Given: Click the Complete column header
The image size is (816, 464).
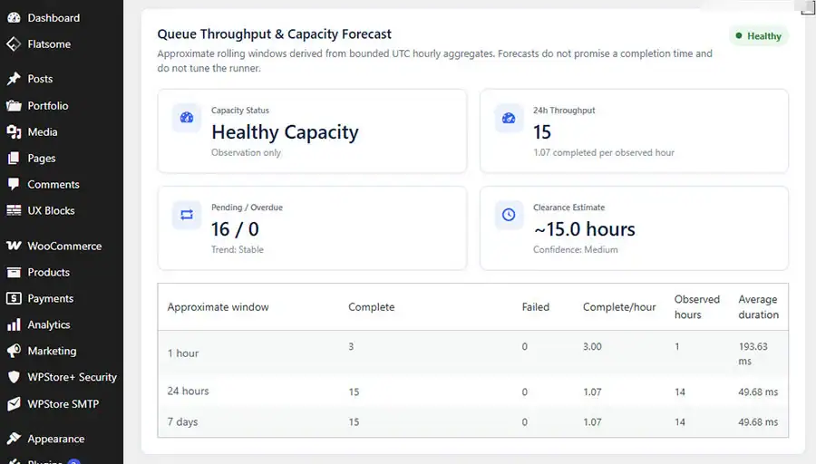Looking at the screenshot, I should pyautogui.click(x=372, y=307).
